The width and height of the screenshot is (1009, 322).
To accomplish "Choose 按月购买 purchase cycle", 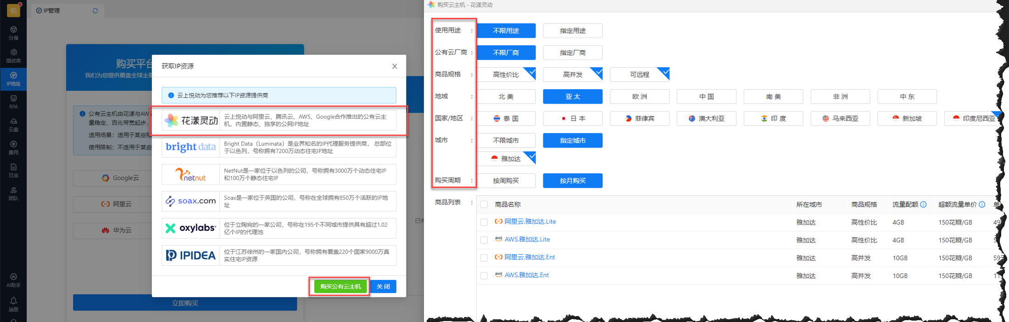I will 573,181.
